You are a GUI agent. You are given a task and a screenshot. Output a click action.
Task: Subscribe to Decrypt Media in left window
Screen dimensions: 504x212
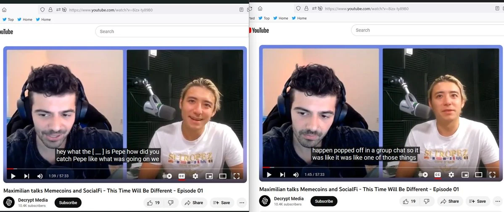[68, 203]
